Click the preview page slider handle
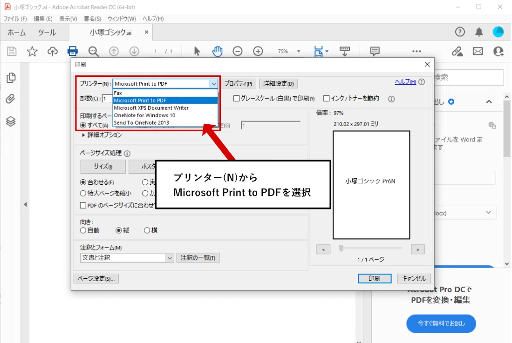This screenshot has width=512, height=343. coord(341,249)
